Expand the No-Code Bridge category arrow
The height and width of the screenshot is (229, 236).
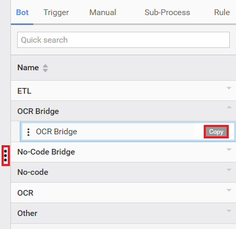[229, 149]
